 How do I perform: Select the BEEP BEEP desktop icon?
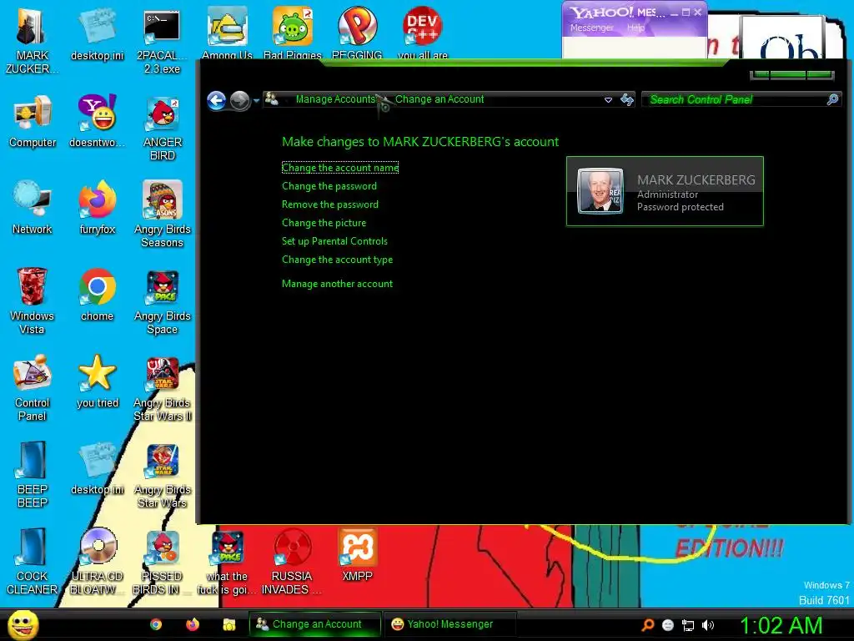[x=32, y=475]
